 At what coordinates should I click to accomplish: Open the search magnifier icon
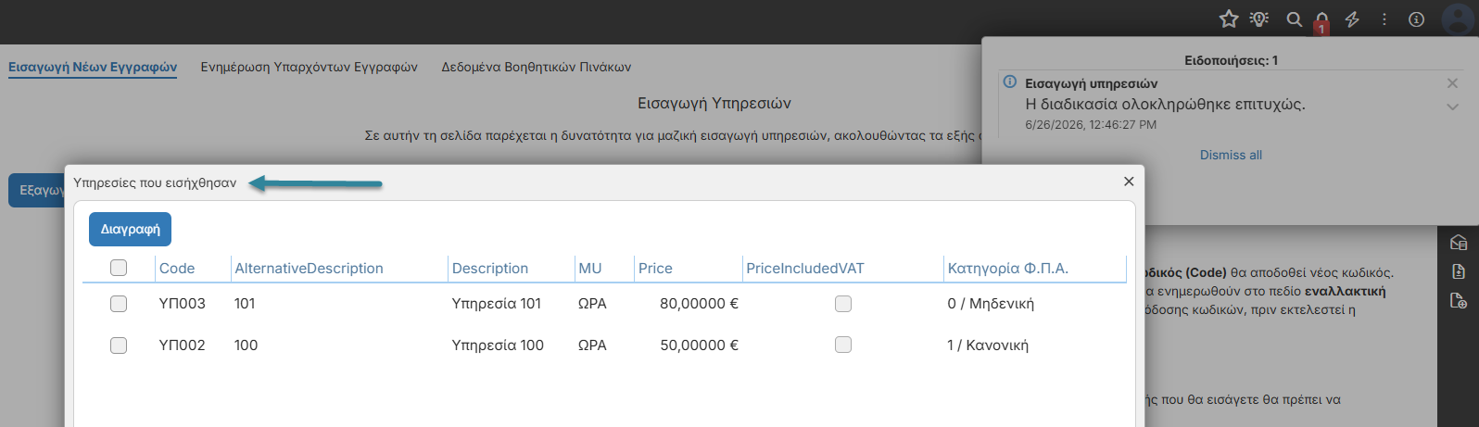tap(1295, 19)
